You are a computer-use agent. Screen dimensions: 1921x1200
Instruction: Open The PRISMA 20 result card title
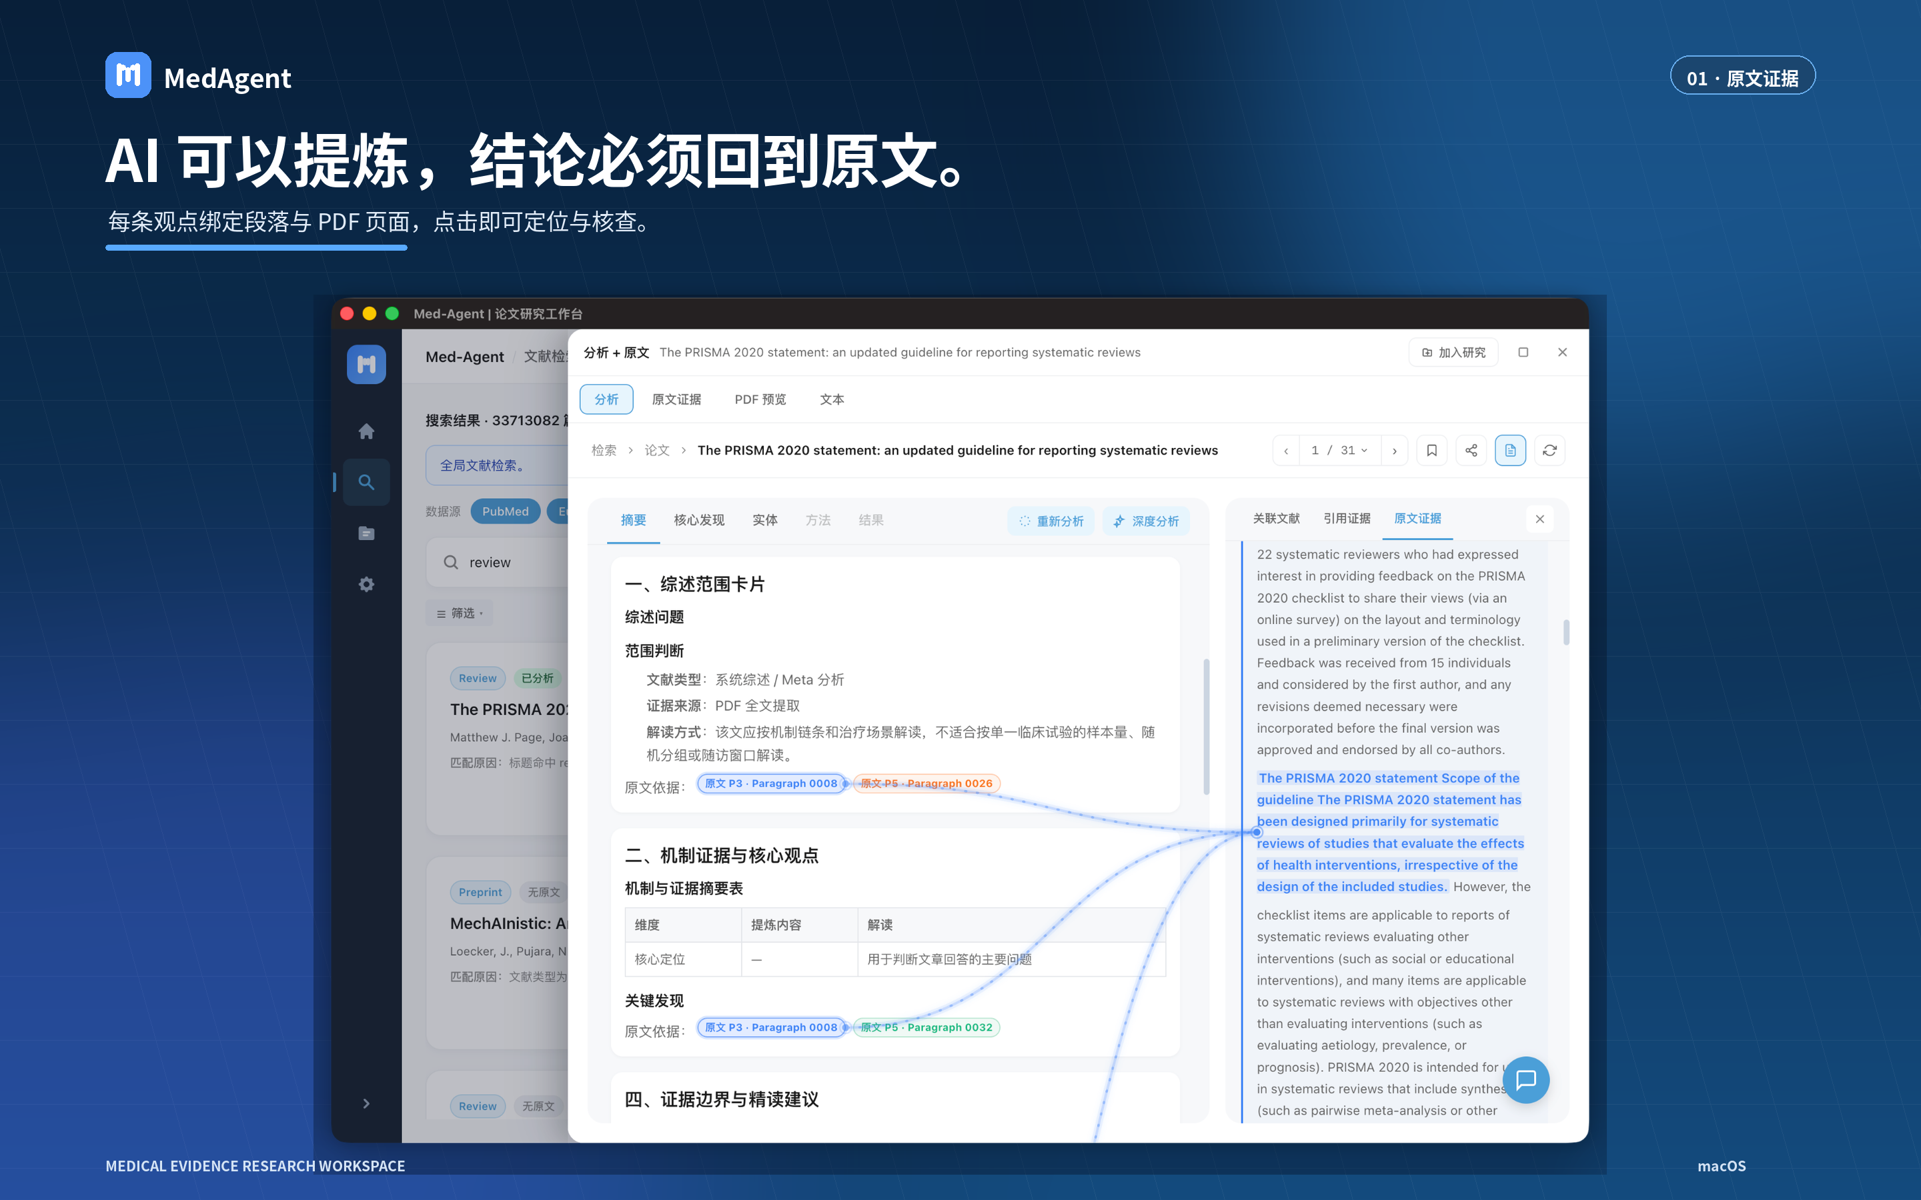509,709
